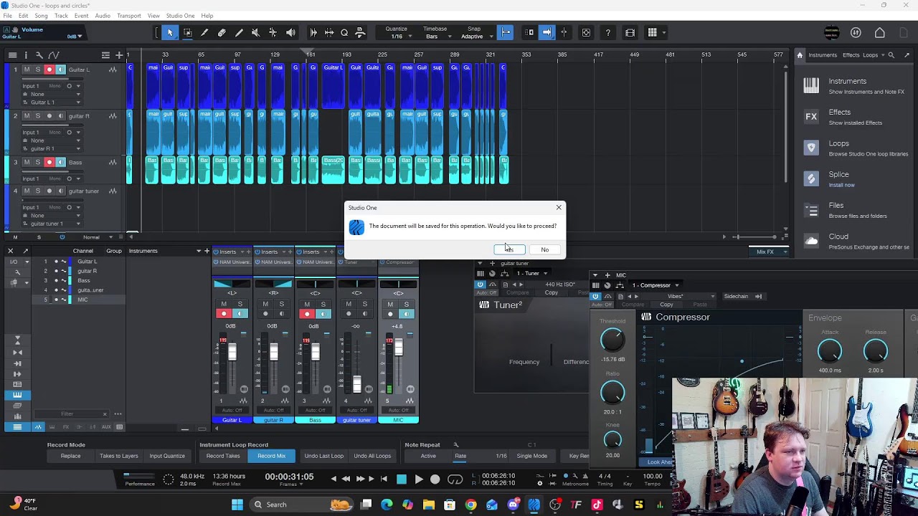This screenshot has width=918, height=516.
Task: Open the Transport menu
Action: tap(129, 16)
